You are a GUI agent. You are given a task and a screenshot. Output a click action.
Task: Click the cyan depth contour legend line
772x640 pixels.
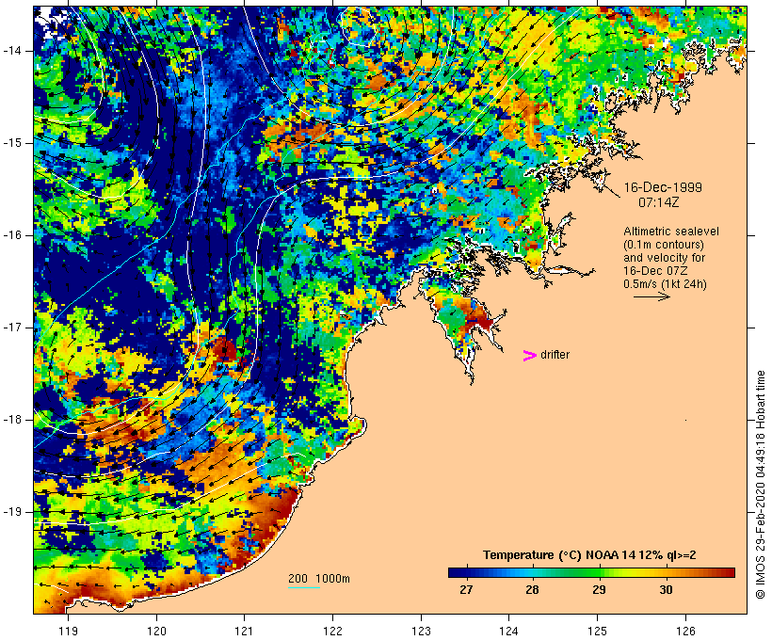pos(304,587)
